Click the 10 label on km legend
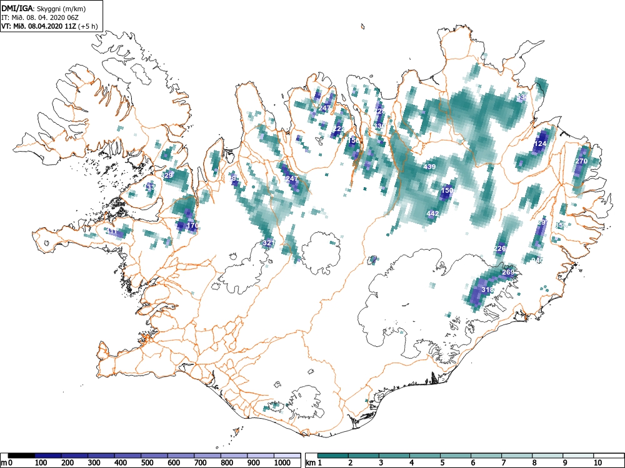The image size is (625, 468). [x=597, y=463]
